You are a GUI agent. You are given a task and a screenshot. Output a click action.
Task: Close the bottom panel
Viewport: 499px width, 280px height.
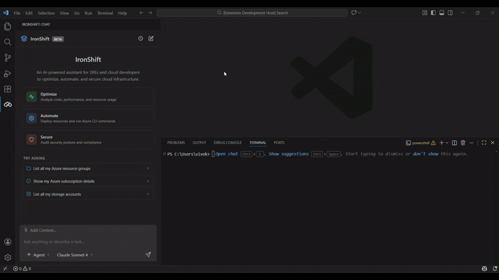pos(493,143)
